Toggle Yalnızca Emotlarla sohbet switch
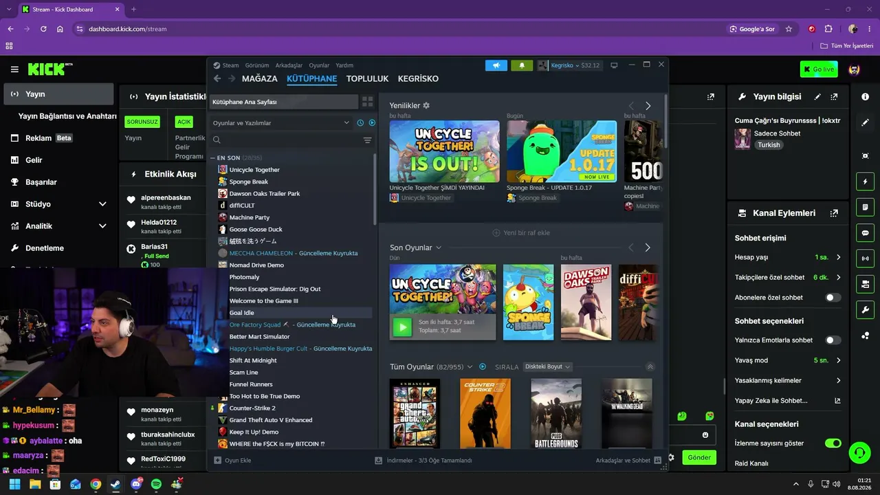This screenshot has height=495, width=880. 833,340
